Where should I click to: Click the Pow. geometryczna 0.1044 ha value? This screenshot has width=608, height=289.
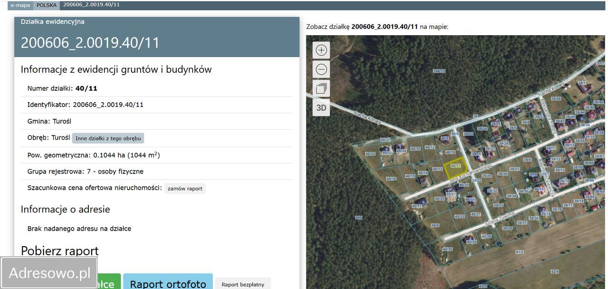pyautogui.click(x=126, y=155)
